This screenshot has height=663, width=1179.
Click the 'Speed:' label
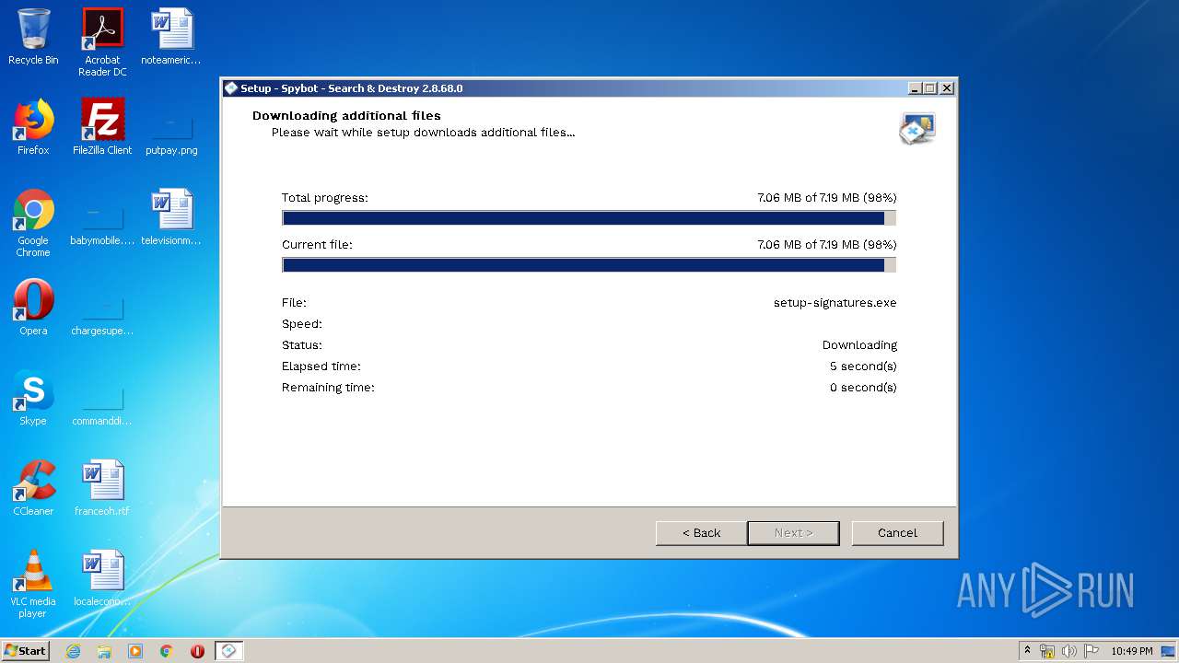coord(301,324)
